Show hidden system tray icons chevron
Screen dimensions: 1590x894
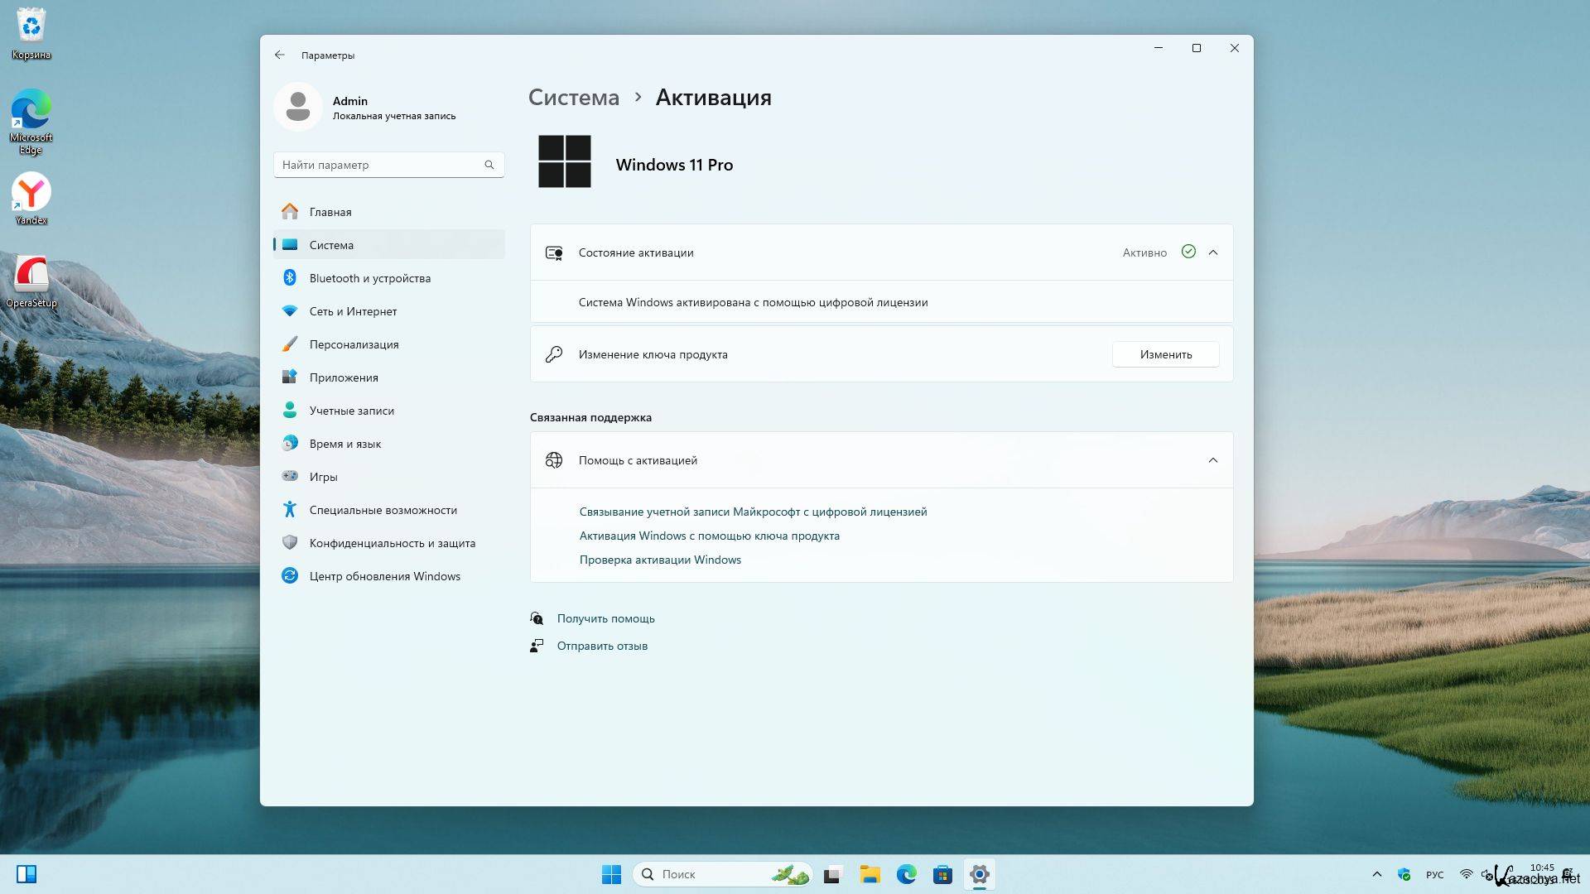click(1376, 874)
